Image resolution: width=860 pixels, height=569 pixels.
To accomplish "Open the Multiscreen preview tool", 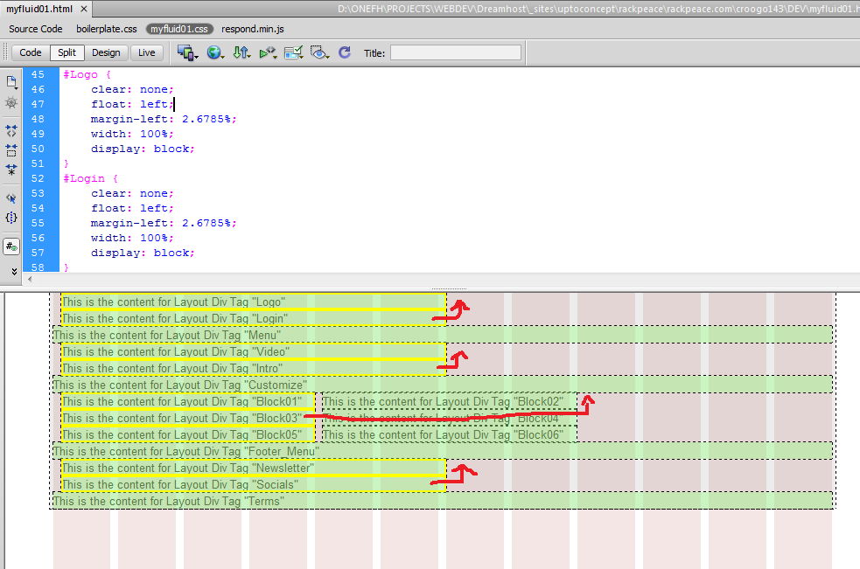I will (187, 53).
